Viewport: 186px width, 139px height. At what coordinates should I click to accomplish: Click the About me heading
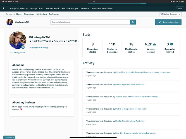tap(18, 65)
